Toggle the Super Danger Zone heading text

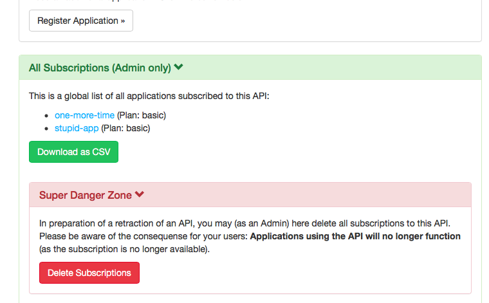tap(86, 195)
